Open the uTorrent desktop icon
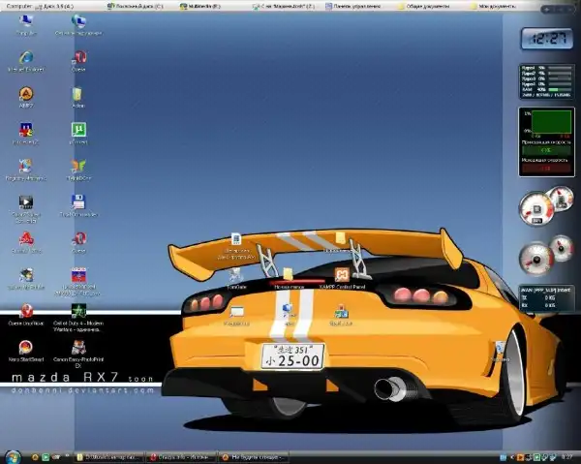 [78, 130]
